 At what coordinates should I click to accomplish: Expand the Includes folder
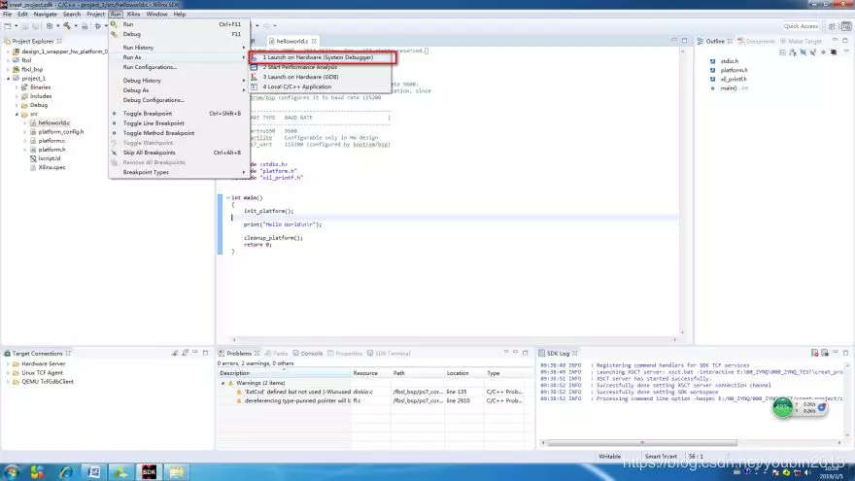point(17,96)
